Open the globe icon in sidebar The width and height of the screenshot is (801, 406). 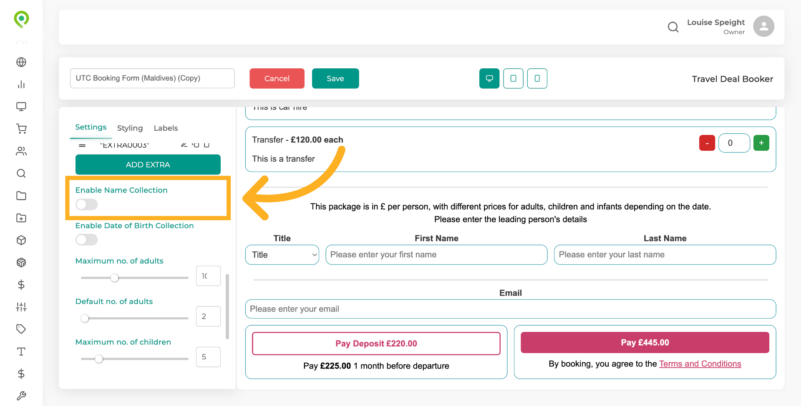tap(21, 62)
